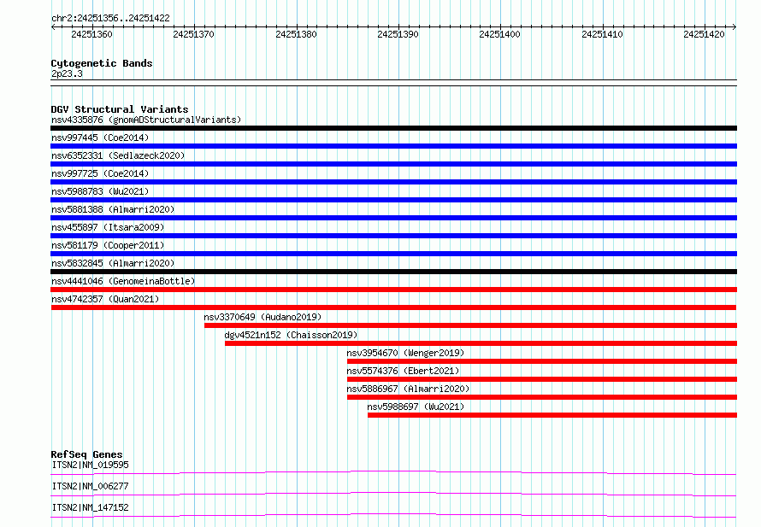The height and width of the screenshot is (527, 761).
Task: Click ruler coordinate 24251370
Action: tap(193, 34)
